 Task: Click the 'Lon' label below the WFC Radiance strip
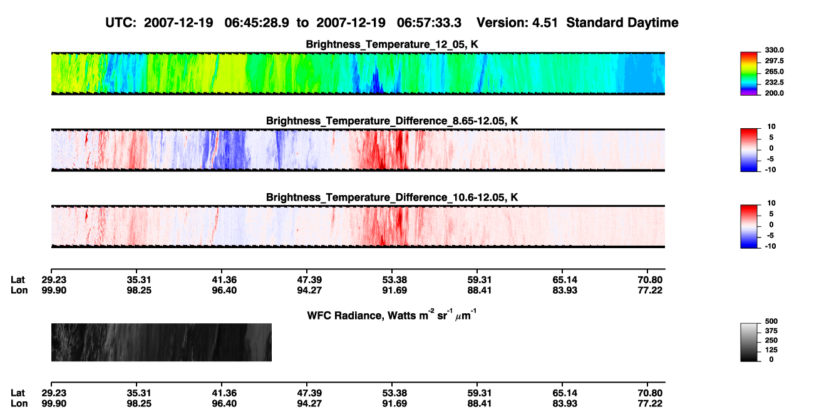pyautogui.click(x=18, y=403)
